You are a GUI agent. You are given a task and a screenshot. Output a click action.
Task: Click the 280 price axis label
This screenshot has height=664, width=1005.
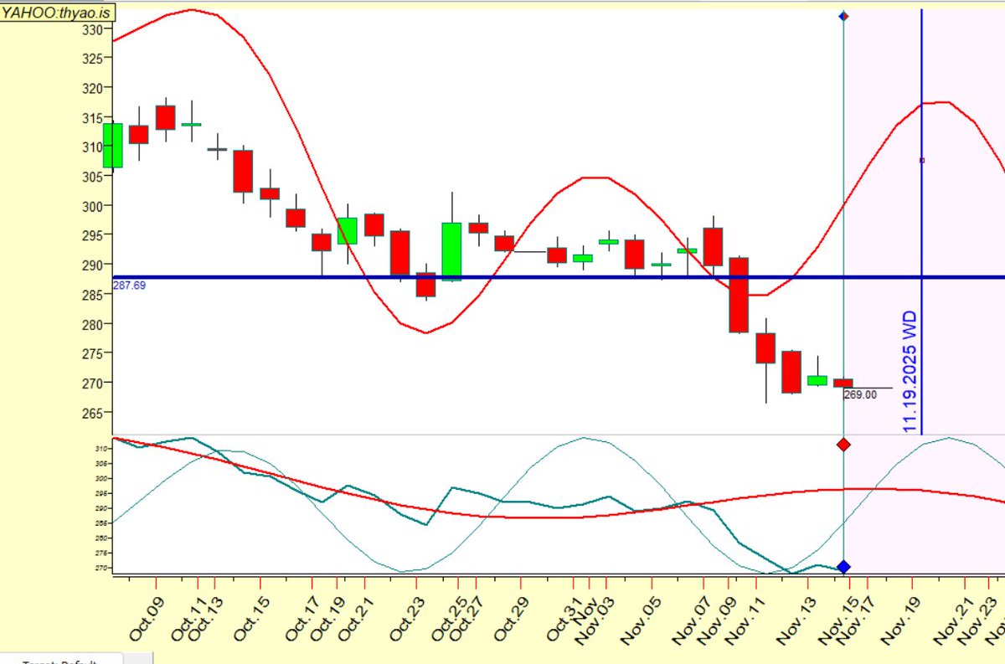(x=90, y=324)
